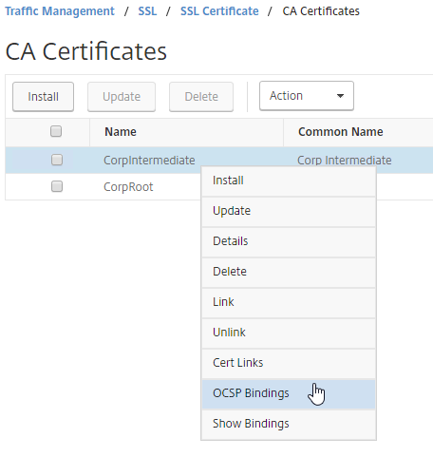Sort by the Name column header
Screen dimensions: 433x457
[121, 132]
